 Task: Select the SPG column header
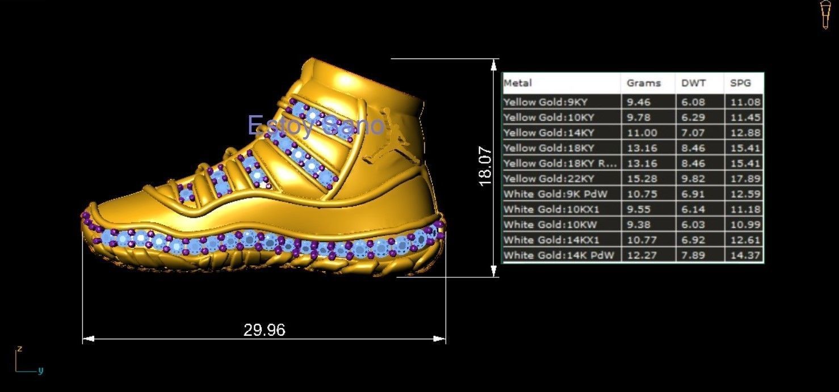(x=740, y=83)
